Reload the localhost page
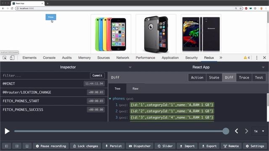Viewport: 269px width, 151px height. (12, 8)
